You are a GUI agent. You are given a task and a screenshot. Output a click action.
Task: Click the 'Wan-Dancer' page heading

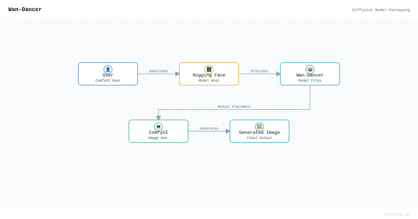click(x=25, y=9)
